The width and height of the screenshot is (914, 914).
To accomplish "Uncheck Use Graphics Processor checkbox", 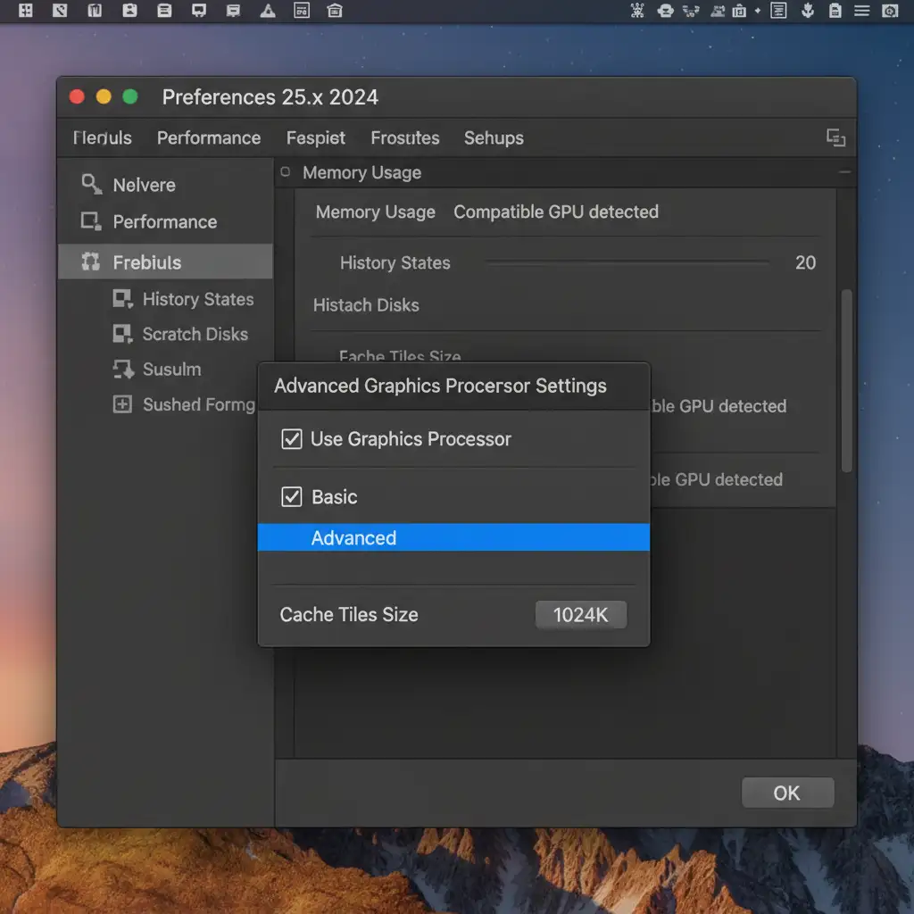I will click(292, 439).
